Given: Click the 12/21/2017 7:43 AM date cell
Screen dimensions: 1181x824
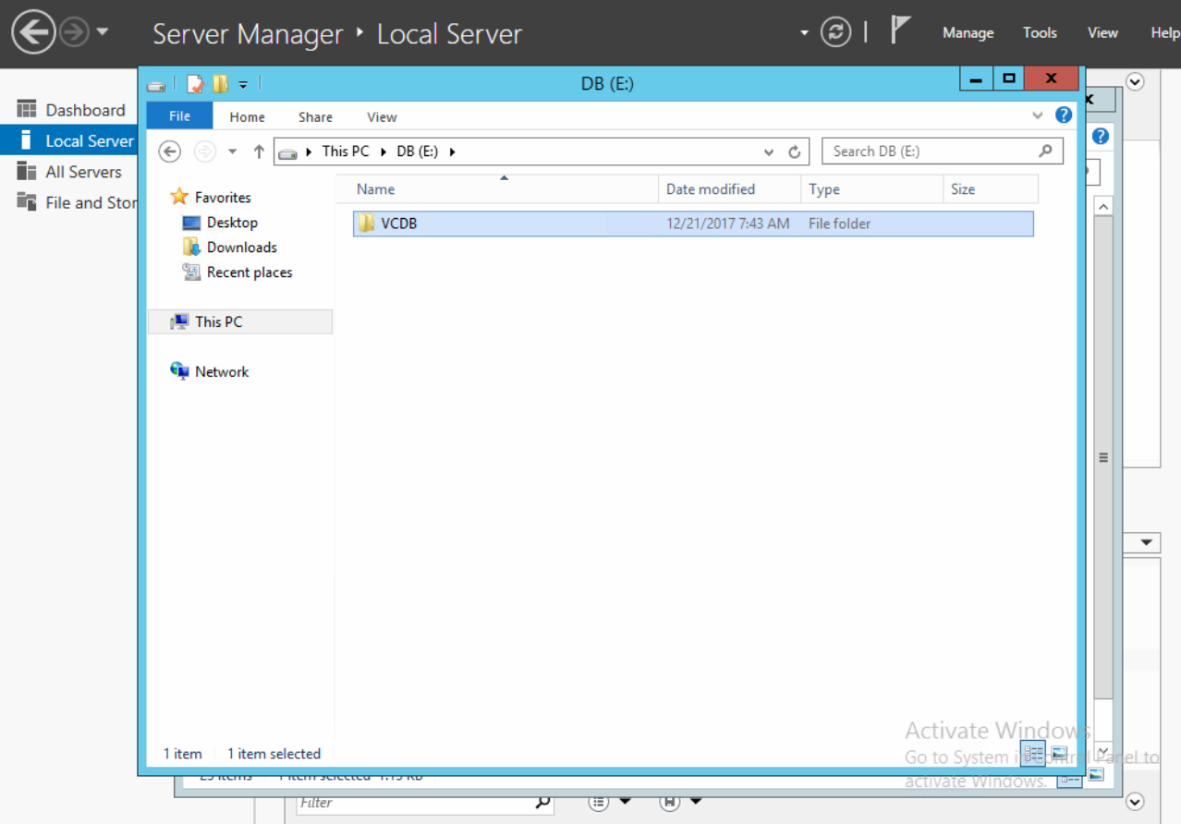Looking at the screenshot, I should click(x=728, y=224).
